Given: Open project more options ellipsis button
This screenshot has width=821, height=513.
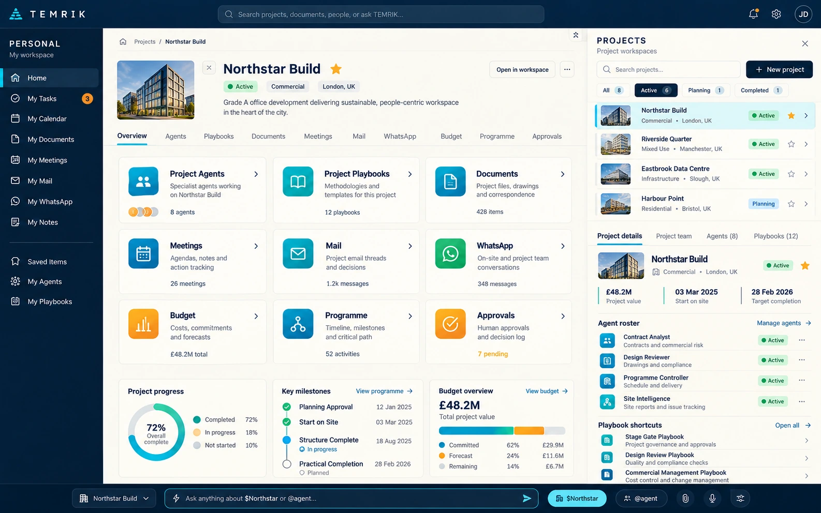Looking at the screenshot, I should (x=567, y=69).
